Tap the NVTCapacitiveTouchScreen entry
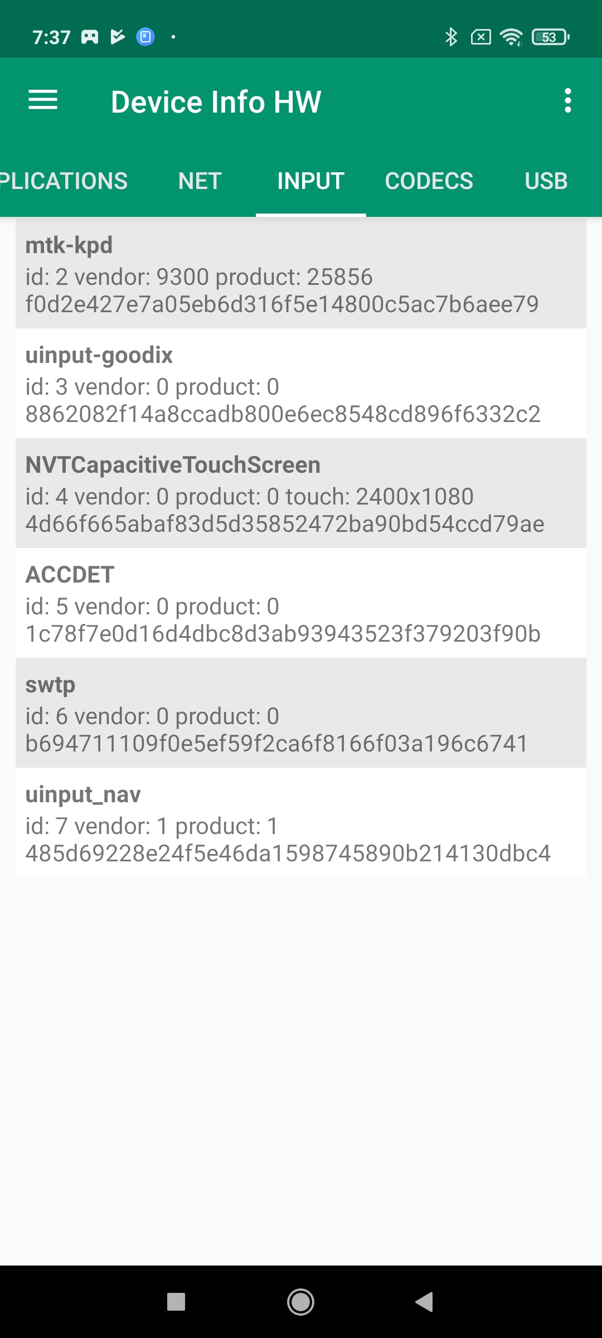 [301, 493]
